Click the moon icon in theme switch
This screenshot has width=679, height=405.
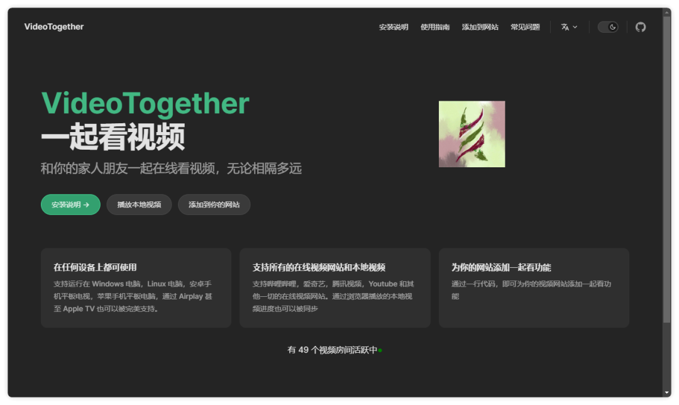coord(612,27)
